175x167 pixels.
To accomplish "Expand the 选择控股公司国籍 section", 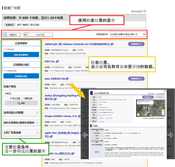I will pyautogui.click(x=37, y=113).
